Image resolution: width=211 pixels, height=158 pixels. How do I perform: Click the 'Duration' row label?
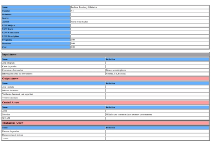click(x=36, y=44)
